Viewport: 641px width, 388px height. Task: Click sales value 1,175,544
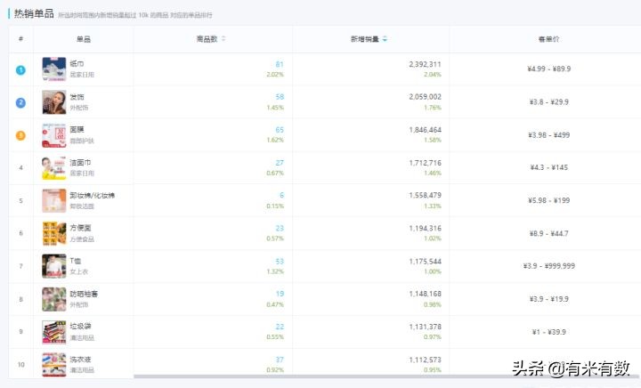[x=426, y=262]
